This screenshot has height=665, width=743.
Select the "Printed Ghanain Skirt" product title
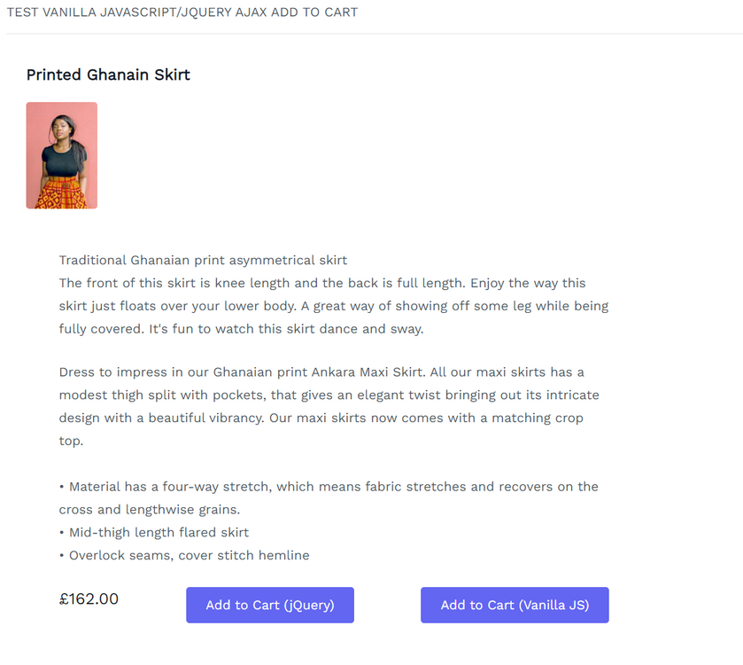(108, 74)
